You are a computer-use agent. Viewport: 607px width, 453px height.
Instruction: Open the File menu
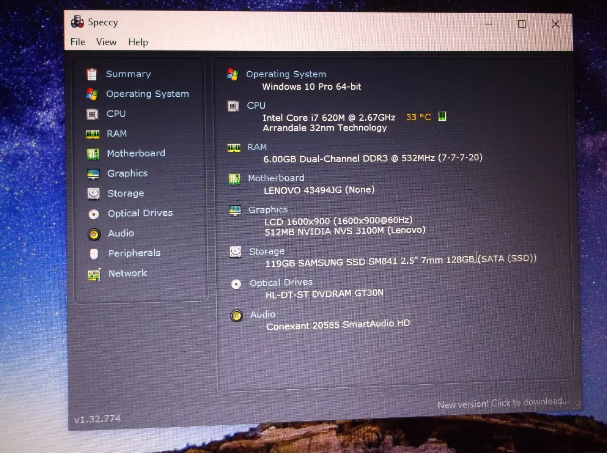tap(78, 42)
